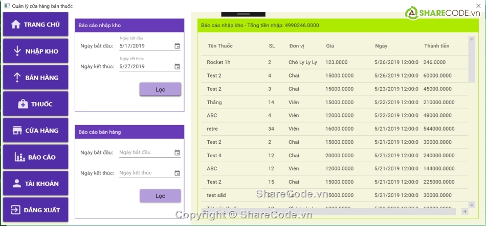Click the horizontal scrollbar right arrow
This screenshot has height=226, width=486.
pos(465,211)
